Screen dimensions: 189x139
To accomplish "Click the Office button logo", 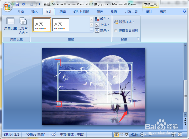I will pyautogui.click(x=7, y=7).
